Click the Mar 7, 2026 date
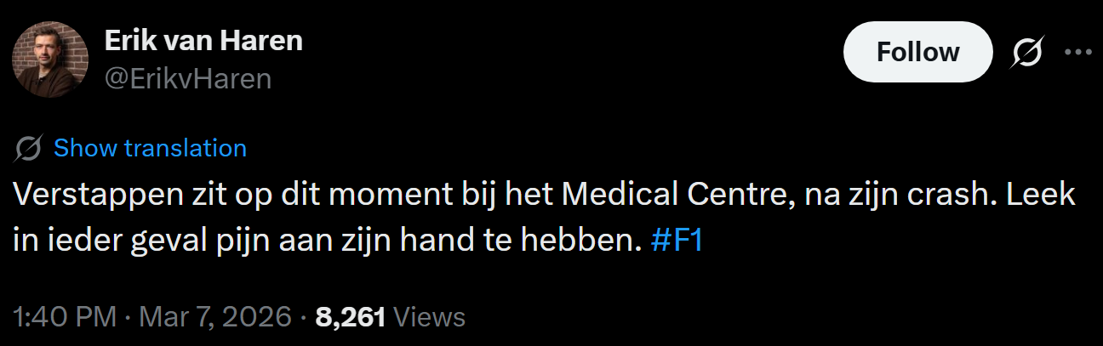The height and width of the screenshot is (346, 1103). click(217, 317)
